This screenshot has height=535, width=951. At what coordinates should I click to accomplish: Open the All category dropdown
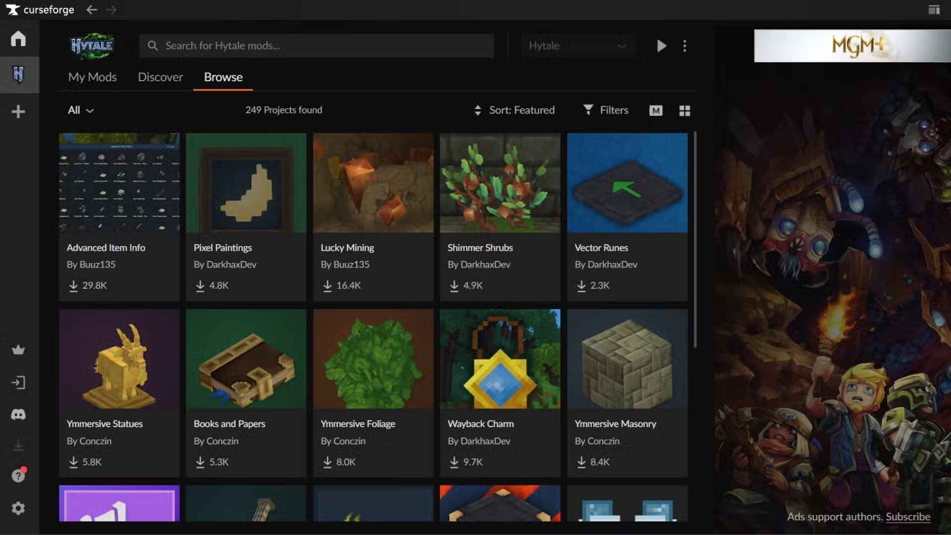click(x=80, y=110)
